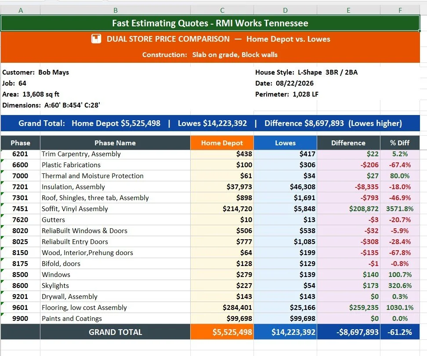Image resolution: width=427 pixels, height=356 pixels.
Task: Select the Paints and Coatings cell
Action: pos(115,318)
